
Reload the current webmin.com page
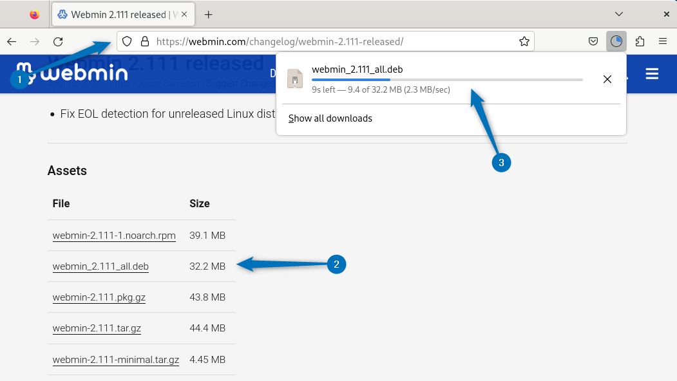(x=58, y=41)
